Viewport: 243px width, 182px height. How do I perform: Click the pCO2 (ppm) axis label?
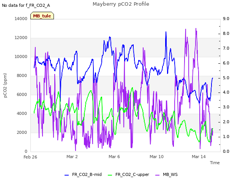(5, 85)
